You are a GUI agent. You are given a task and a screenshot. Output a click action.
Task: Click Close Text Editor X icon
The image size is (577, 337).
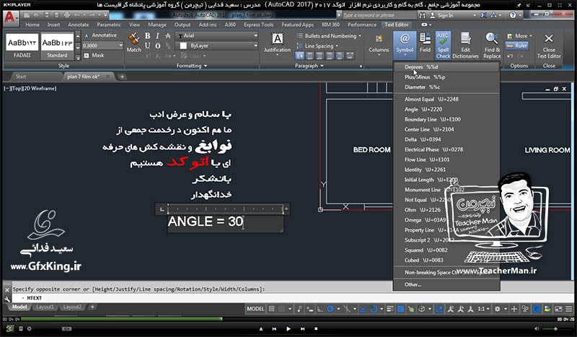[x=549, y=38]
